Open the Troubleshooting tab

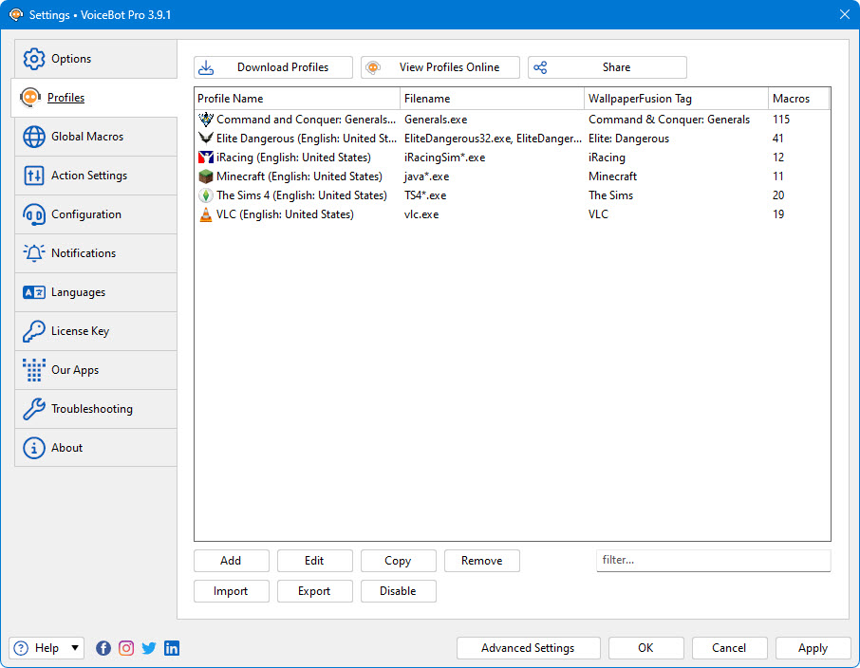tap(95, 409)
